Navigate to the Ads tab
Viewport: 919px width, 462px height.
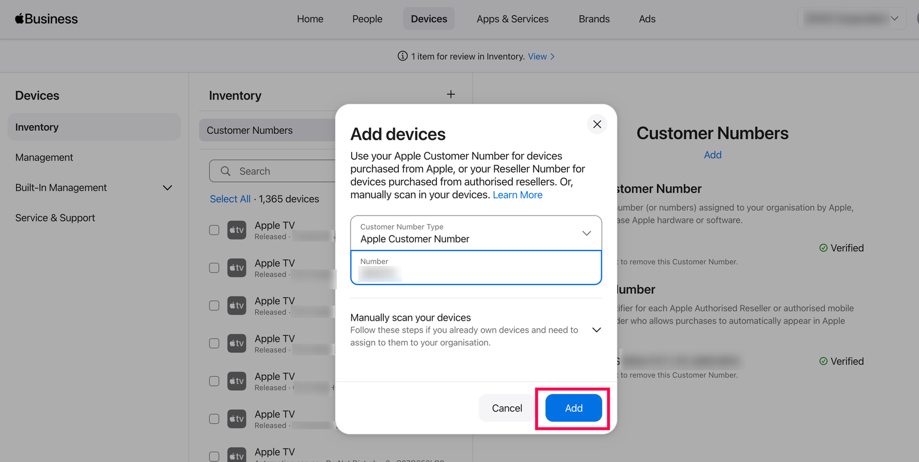click(x=647, y=19)
